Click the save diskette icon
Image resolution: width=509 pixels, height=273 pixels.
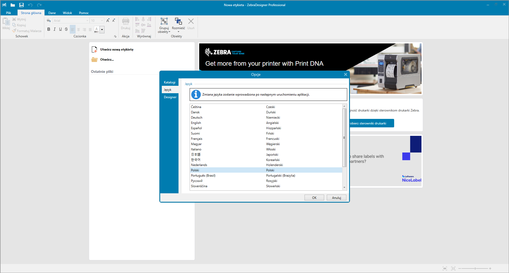pyautogui.click(x=21, y=5)
